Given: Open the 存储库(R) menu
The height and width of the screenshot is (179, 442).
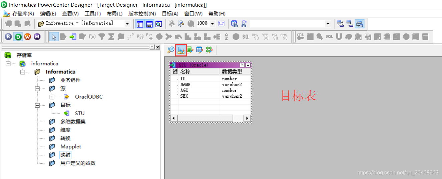Looking at the screenshot, I should coord(23,14).
